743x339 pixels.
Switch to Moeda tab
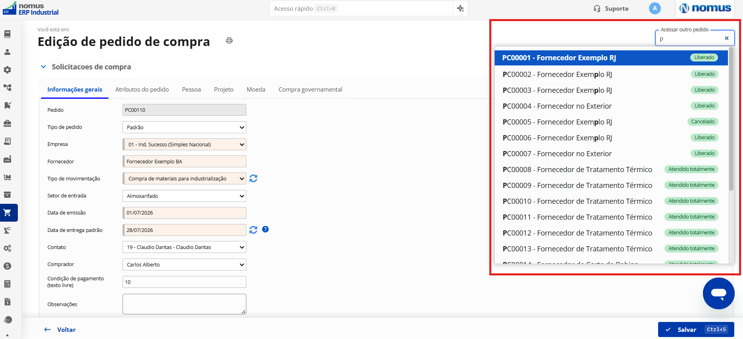click(256, 90)
